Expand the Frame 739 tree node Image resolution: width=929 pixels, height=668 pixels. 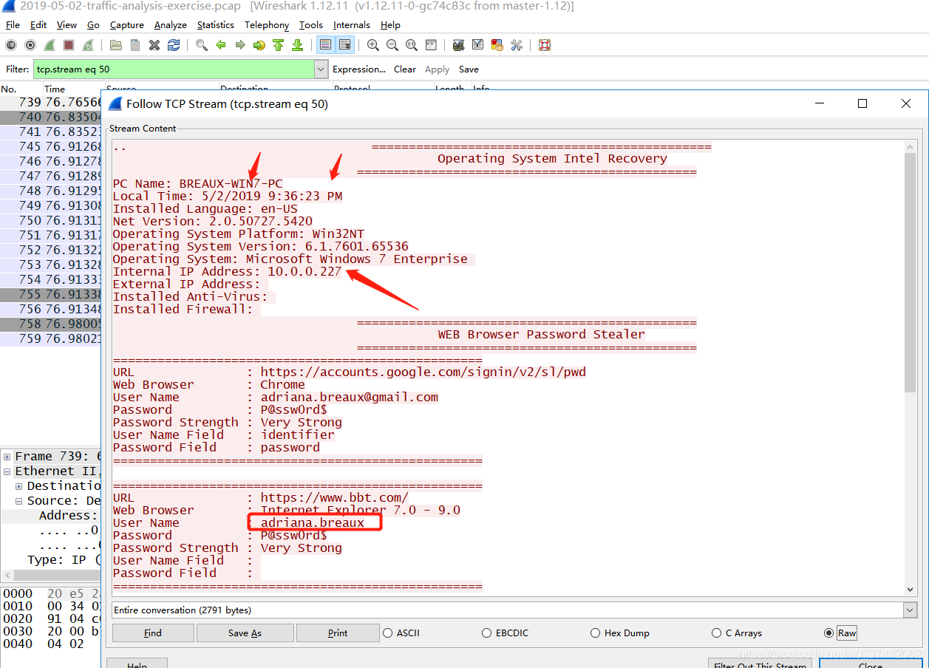point(7,457)
